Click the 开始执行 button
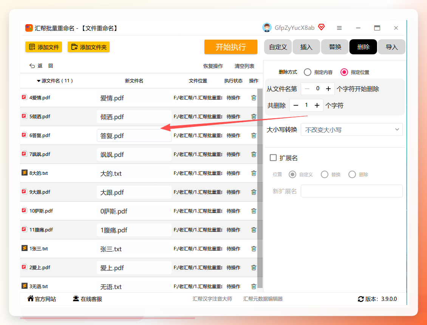 pyautogui.click(x=231, y=47)
